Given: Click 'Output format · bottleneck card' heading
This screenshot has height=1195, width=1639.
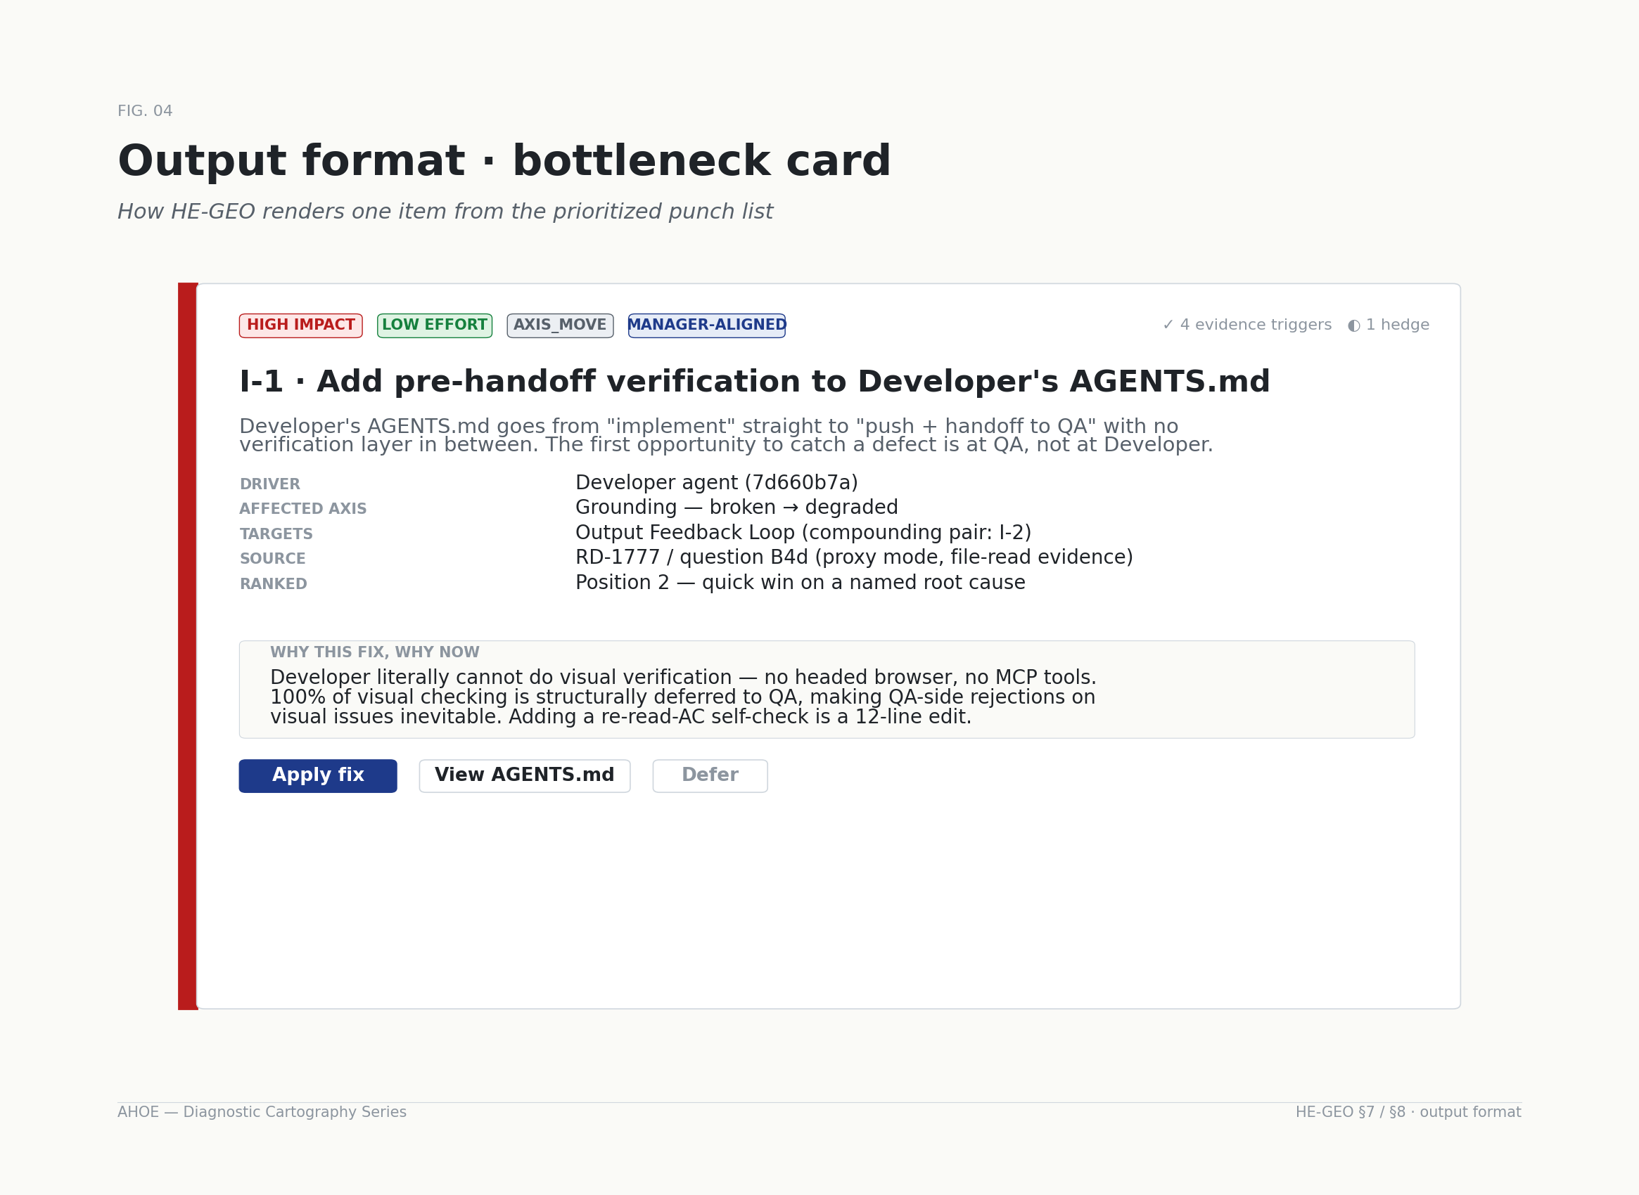Looking at the screenshot, I should click(504, 161).
